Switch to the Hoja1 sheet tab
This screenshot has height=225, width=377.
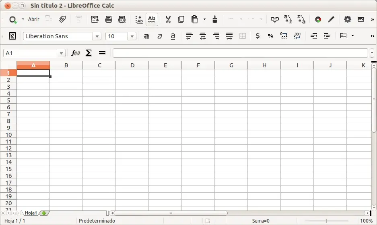coord(31,213)
